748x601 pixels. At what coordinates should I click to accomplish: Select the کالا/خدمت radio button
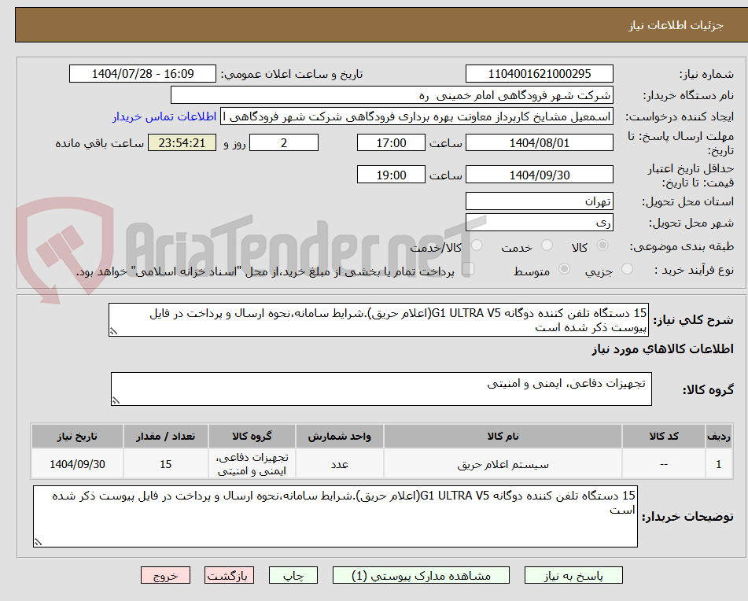475,245
